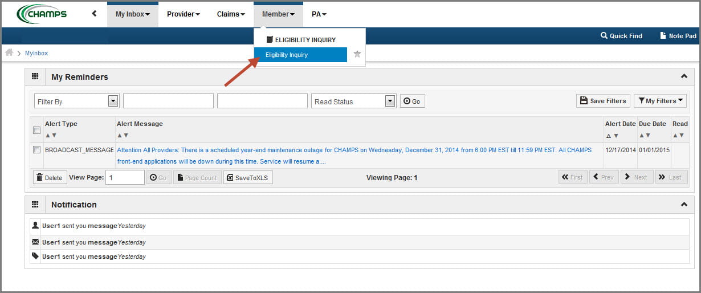The width and height of the screenshot is (701, 293).
Task: Check the select-all checkbox in table header
Action: (x=36, y=131)
